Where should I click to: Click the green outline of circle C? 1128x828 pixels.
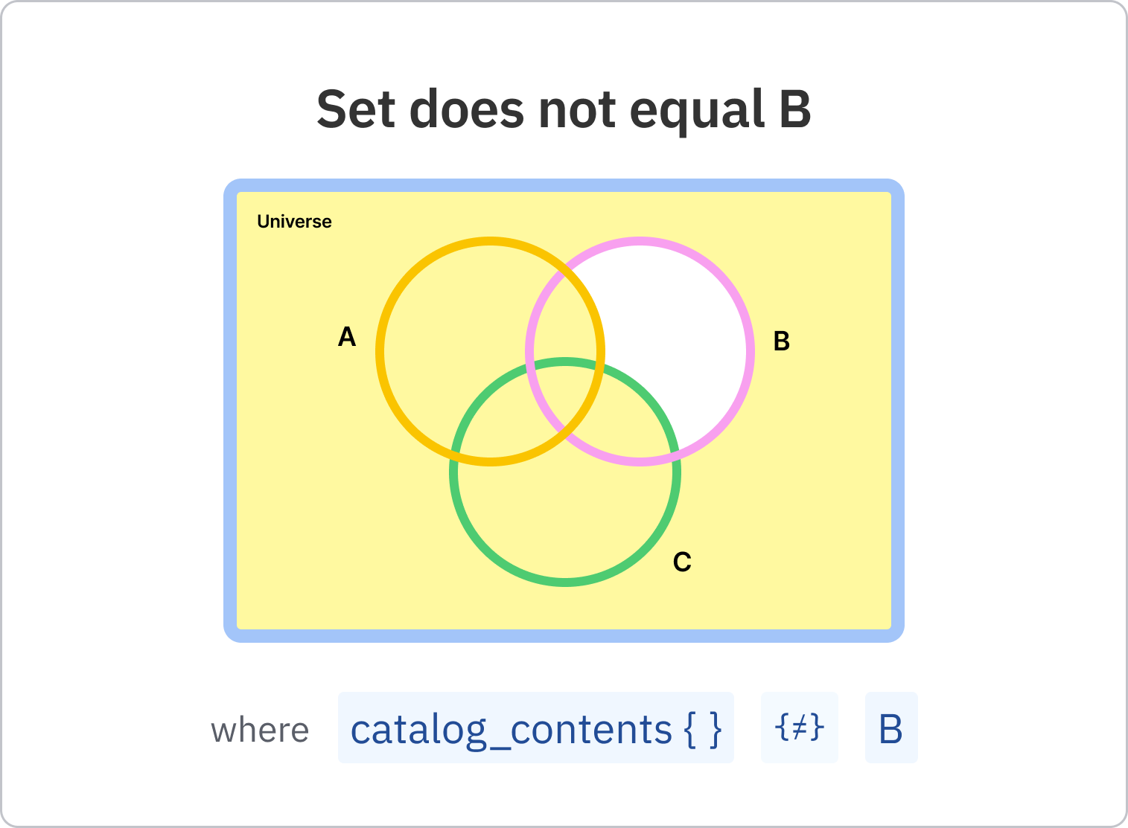click(565, 581)
